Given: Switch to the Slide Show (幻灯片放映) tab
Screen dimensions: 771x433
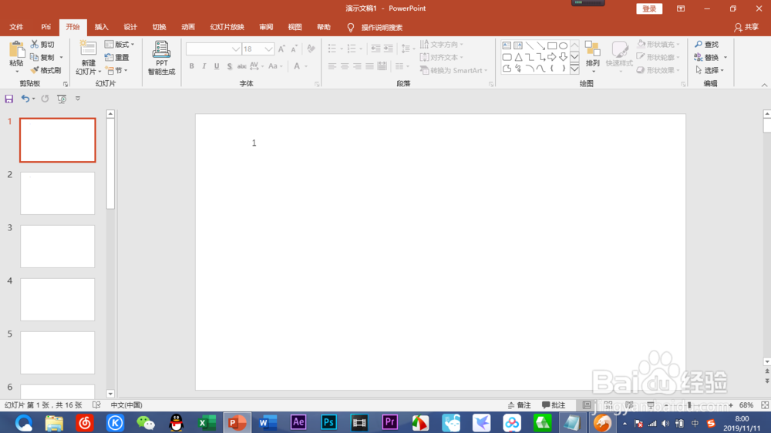Looking at the screenshot, I should pyautogui.click(x=227, y=27).
